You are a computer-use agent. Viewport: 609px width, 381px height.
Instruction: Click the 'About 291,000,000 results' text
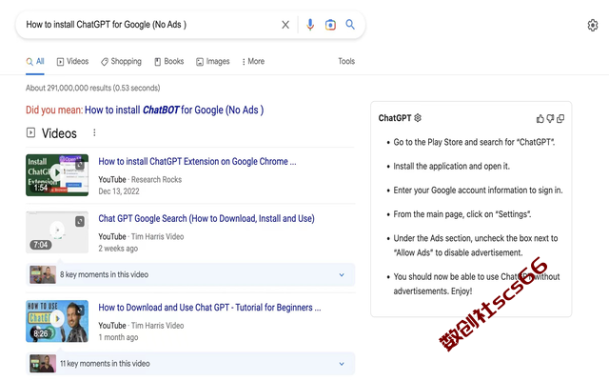tap(93, 88)
